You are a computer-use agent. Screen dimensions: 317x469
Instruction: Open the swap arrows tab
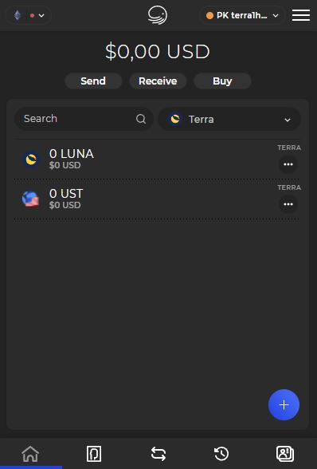[158, 453]
